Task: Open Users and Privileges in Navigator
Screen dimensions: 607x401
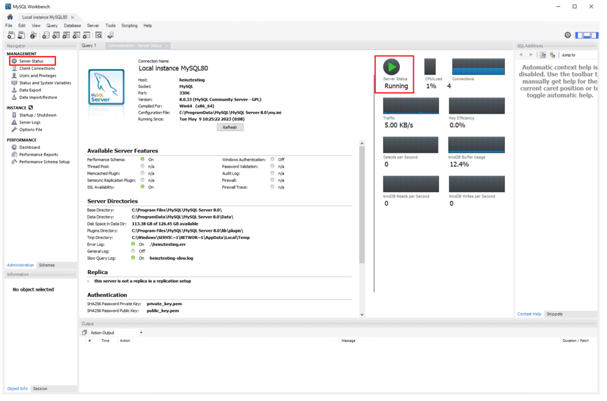Action: 38,76
